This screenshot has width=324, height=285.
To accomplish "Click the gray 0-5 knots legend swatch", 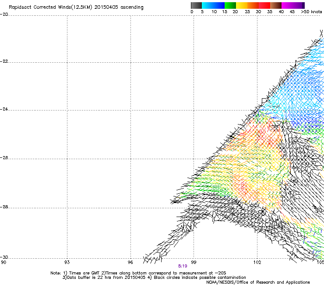I will tap(196, 5).
